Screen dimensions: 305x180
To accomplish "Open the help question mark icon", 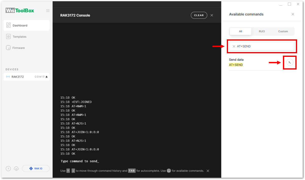I will 8,169.
